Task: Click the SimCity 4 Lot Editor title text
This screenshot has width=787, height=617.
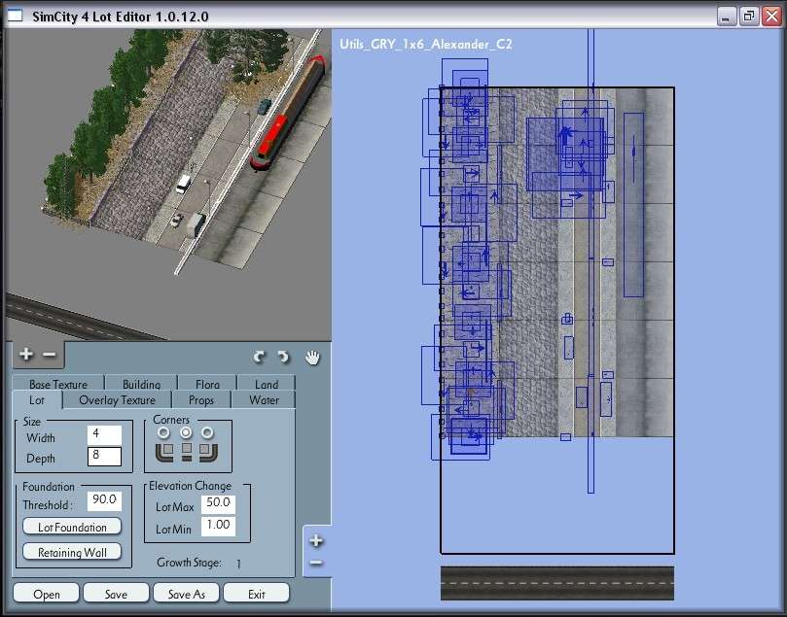Action: (121, 17)
